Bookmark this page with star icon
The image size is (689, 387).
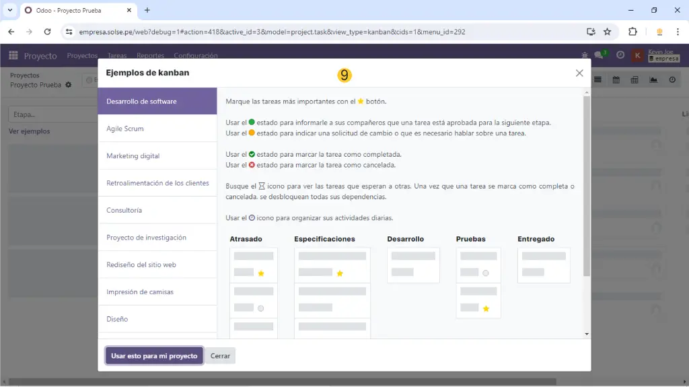[x=608, y=32]
